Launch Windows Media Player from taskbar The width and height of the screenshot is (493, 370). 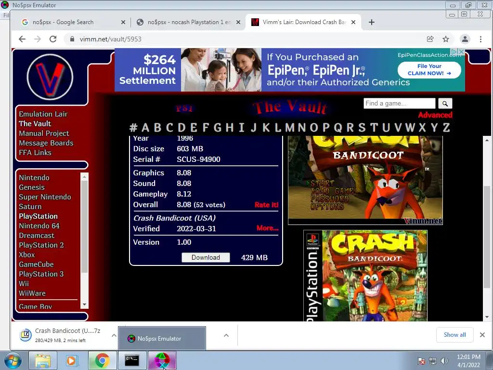(71, 360)
